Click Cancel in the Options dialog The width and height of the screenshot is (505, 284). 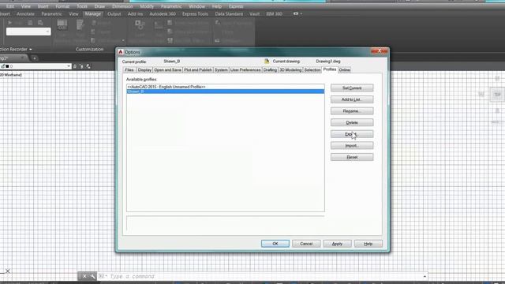point(306,244)
